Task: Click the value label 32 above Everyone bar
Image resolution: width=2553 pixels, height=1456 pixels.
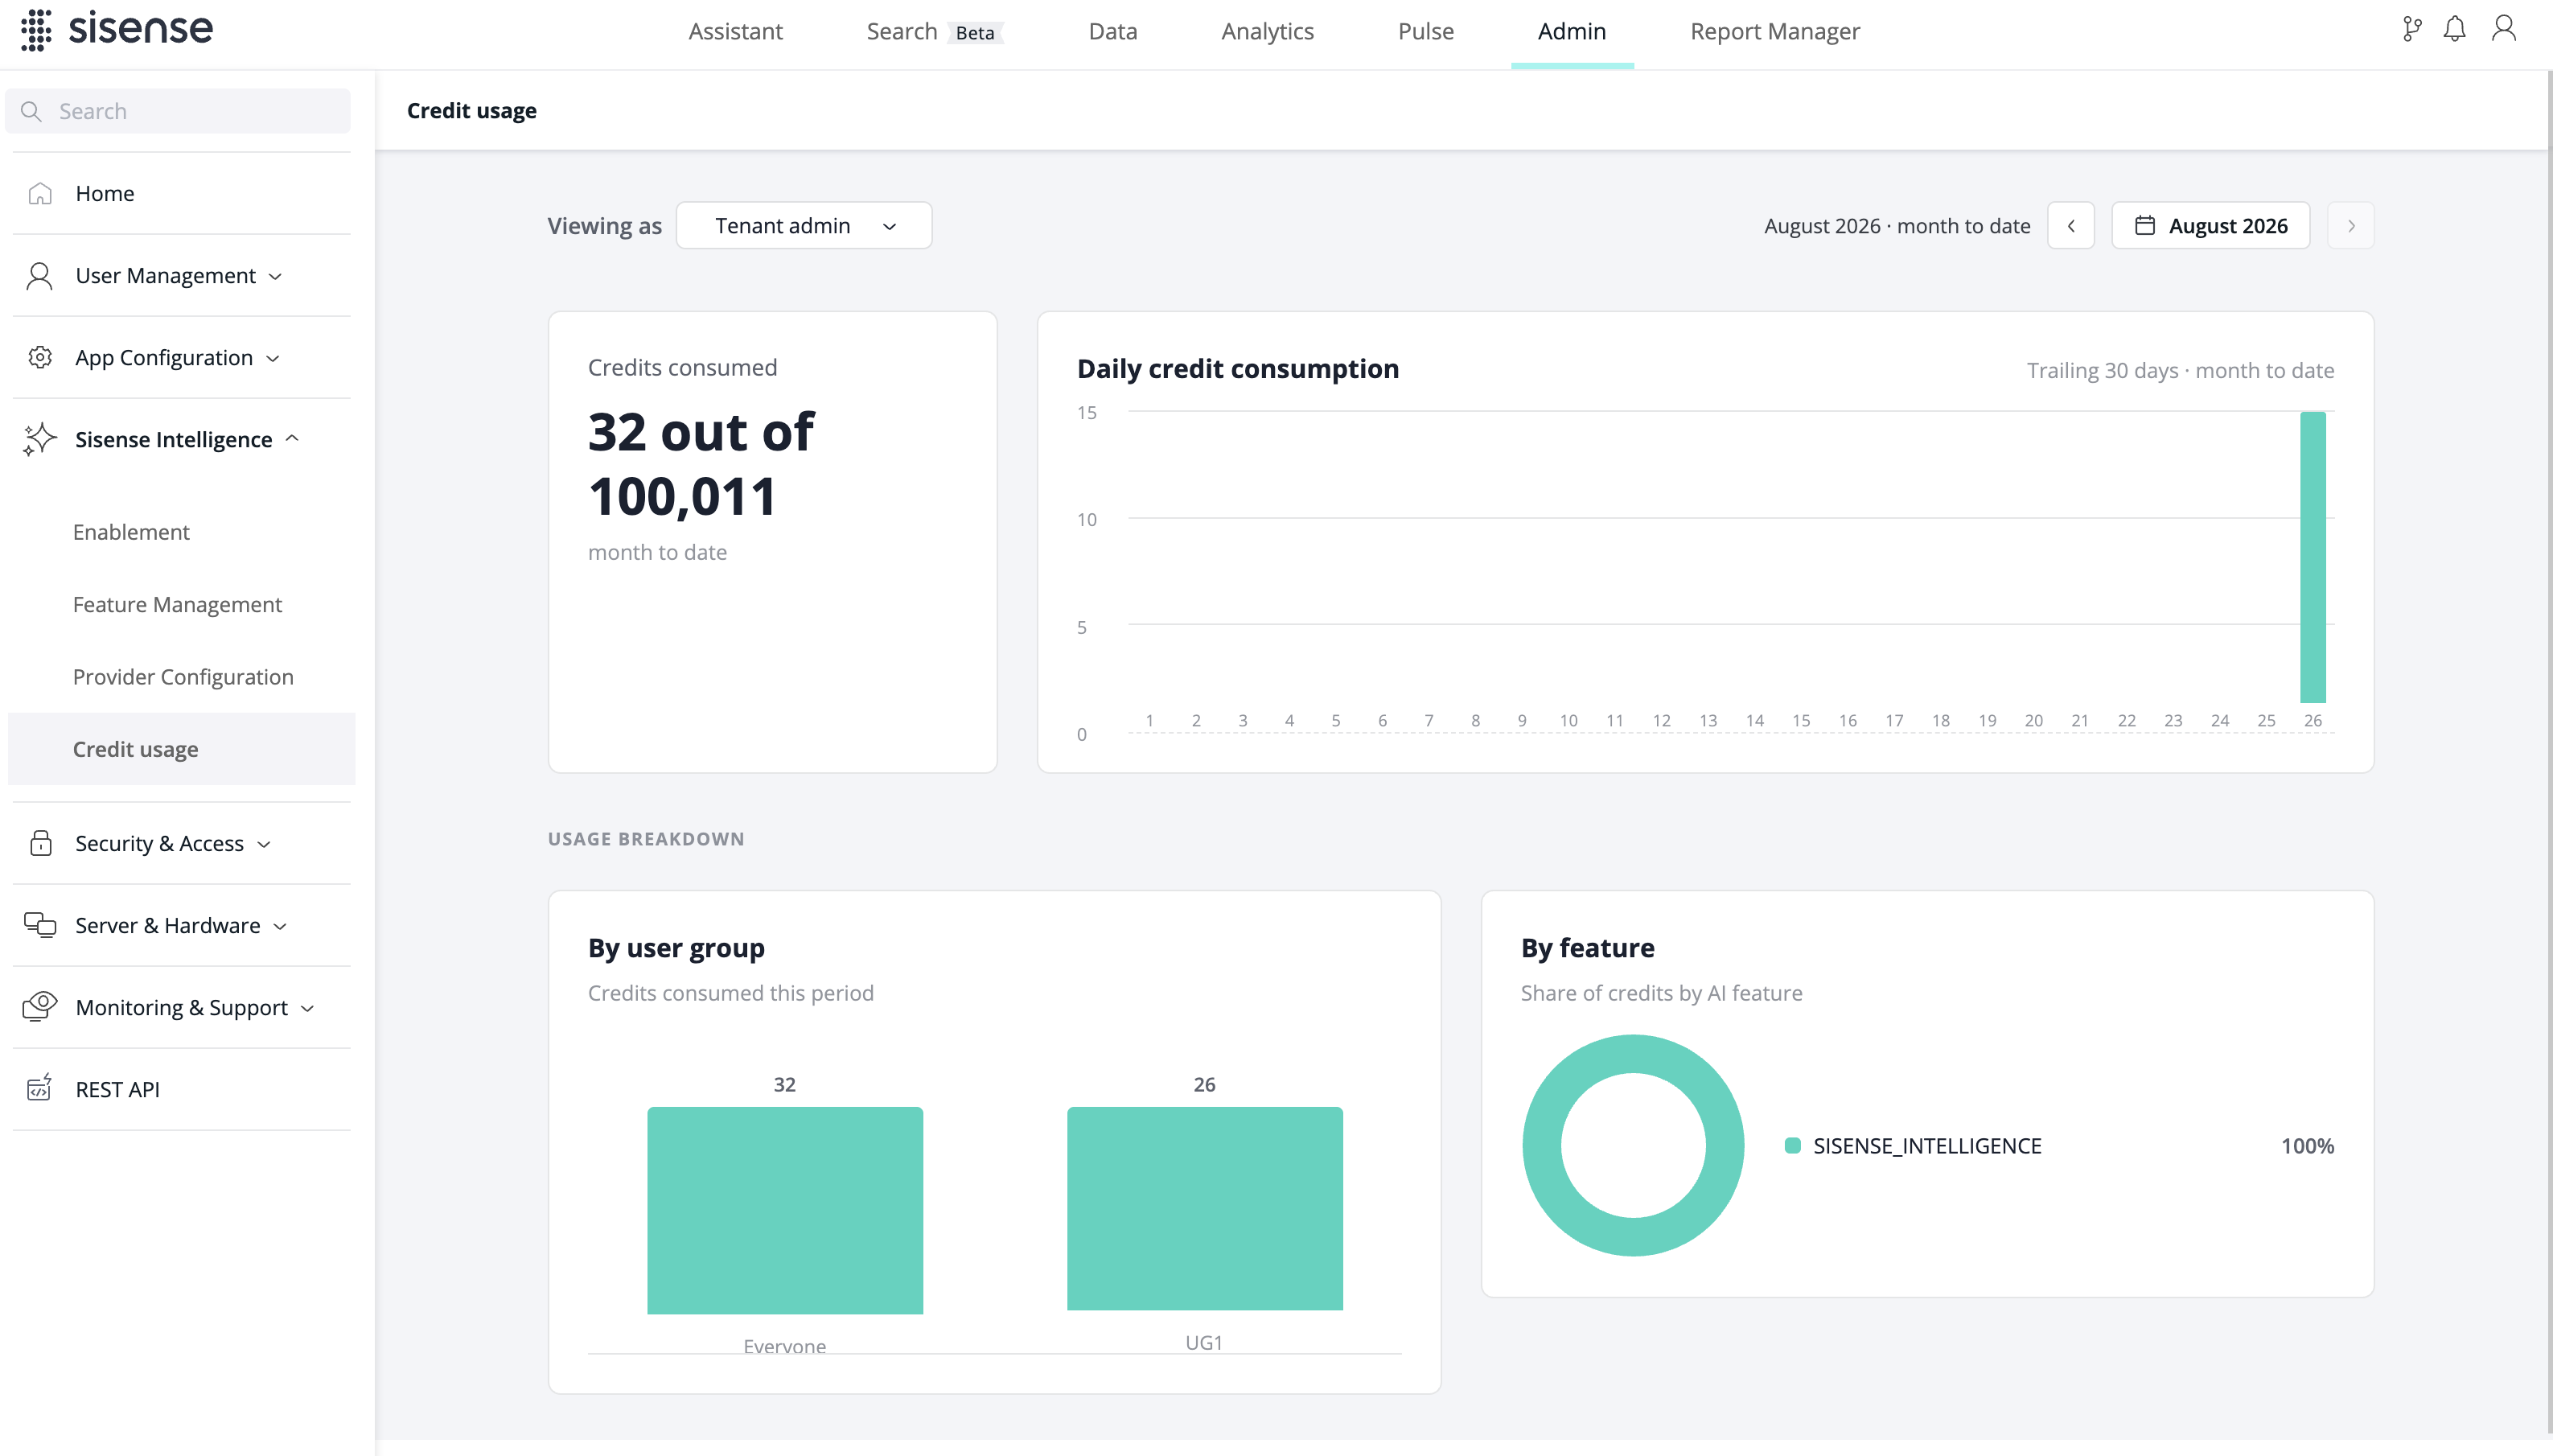Action: click(x=785, y=1085)
